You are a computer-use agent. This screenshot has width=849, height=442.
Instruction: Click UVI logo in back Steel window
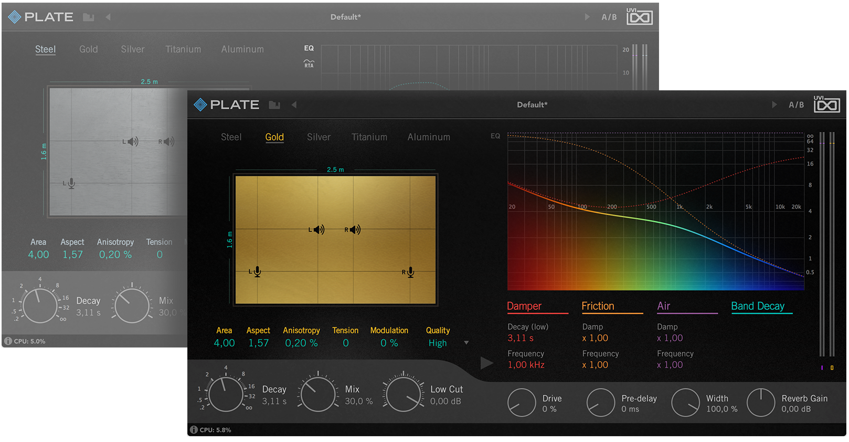tap(639, 16)
